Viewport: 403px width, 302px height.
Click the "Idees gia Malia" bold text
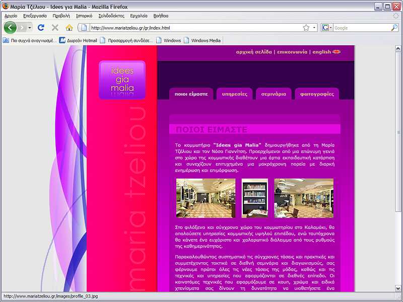click(237, 145)
